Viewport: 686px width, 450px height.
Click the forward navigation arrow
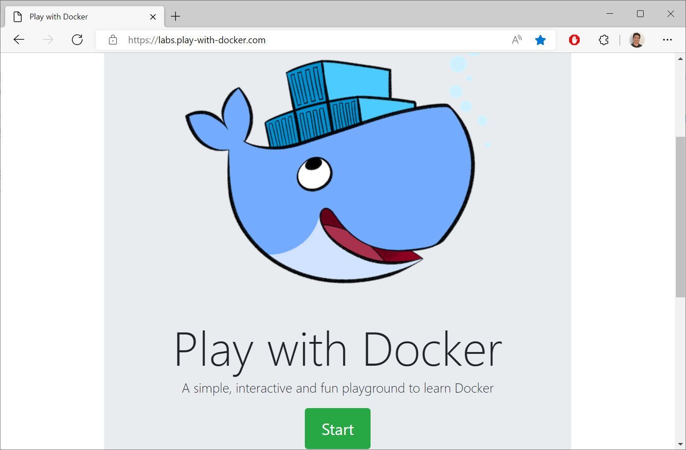click(48, 40)
